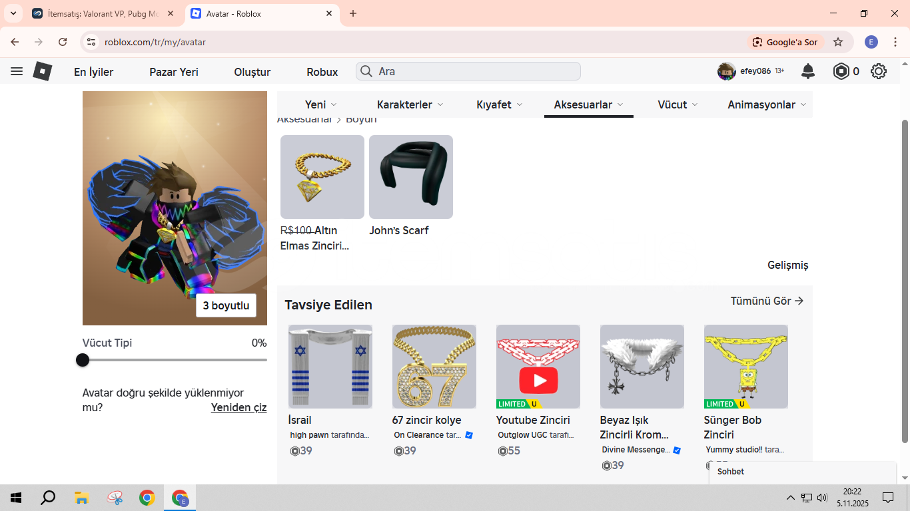Click the Vücut Tipi slider handle
The height and width of the screenshot is (511, 910).
[83, 360]
